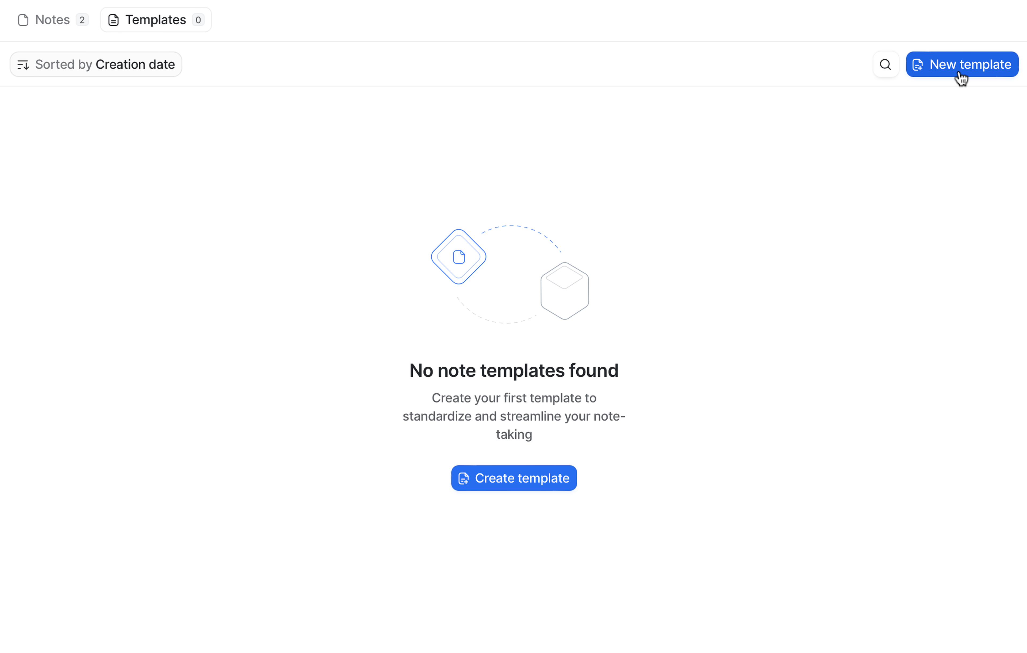Open the "Creation date" sort value dropdown
Screen dimensions: 1027x653
click(x=135, y=64)
